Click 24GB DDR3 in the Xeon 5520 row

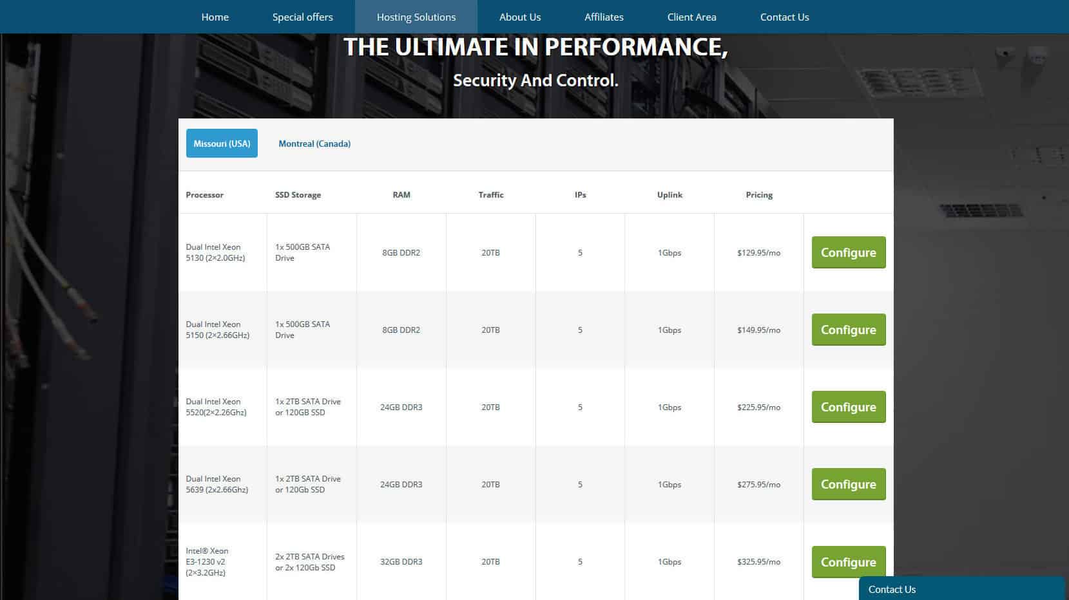401,408
